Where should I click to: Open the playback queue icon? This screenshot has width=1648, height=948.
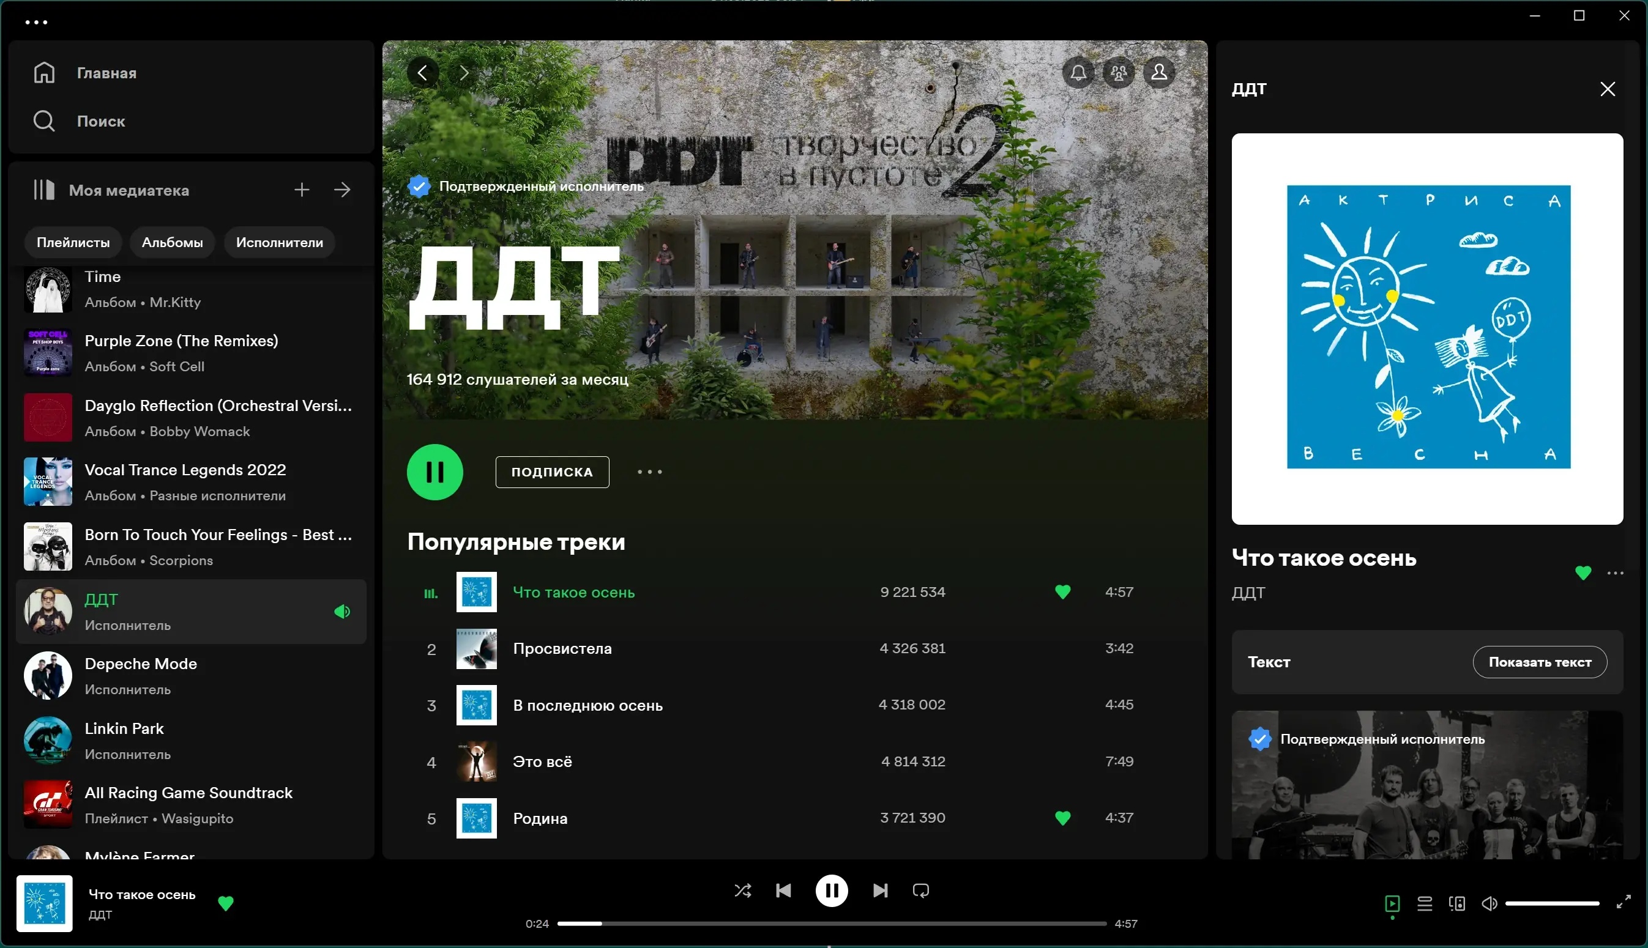coord(1424,903)
